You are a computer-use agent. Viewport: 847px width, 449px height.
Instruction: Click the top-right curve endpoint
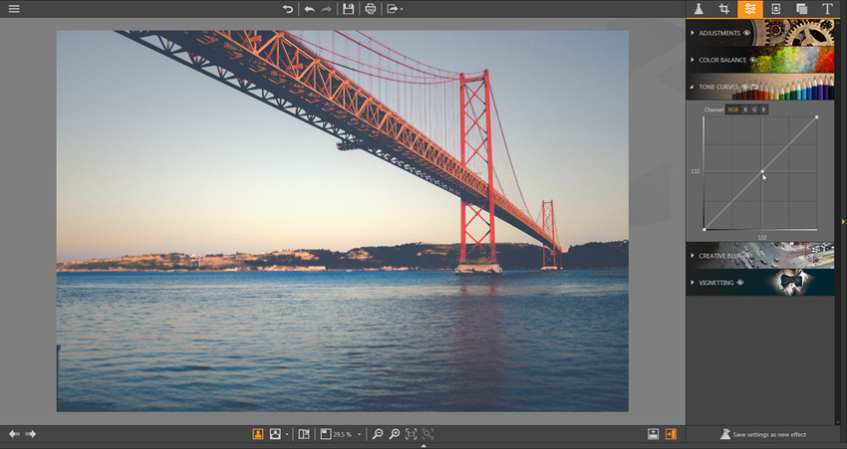[x=817, y=117]
